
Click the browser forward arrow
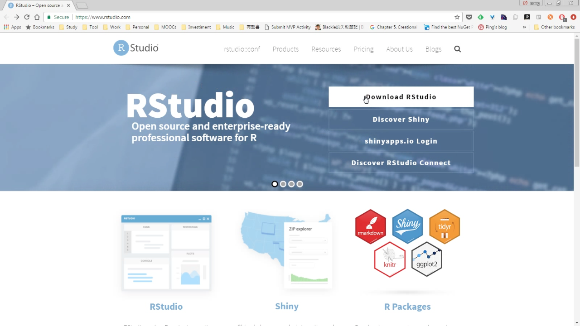click(17, 17)
